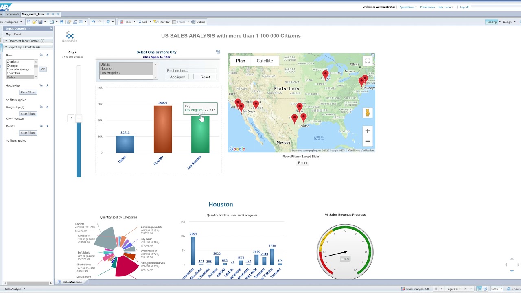
Task: Click the Appliquer button
Action: (x=177, y=77)
